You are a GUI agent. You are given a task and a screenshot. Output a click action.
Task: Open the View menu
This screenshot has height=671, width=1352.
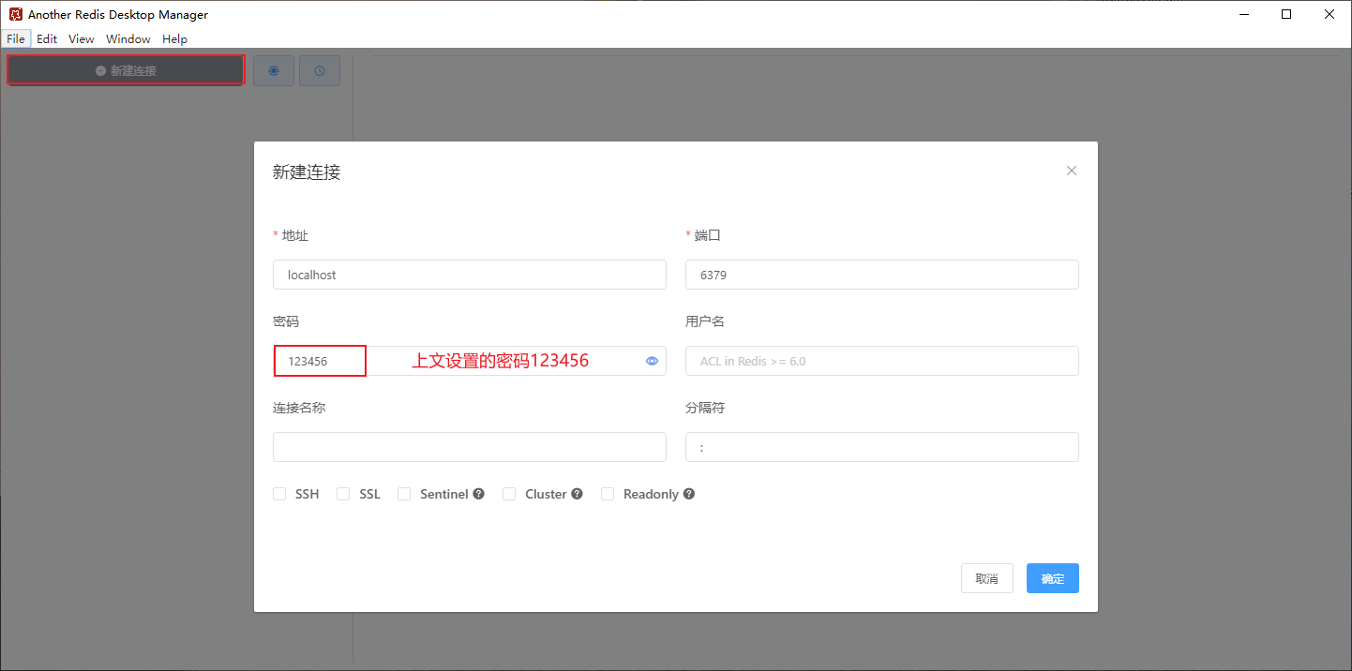tap(82, 38)
